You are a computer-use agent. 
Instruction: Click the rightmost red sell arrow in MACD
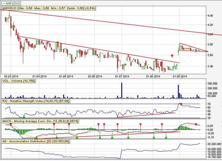point(196,124)
